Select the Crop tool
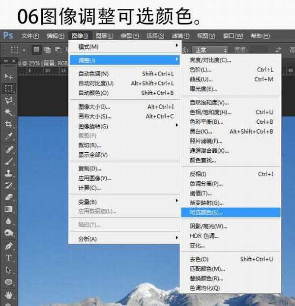This screenshot has height=306, width=295. click(x=8, y=125)
